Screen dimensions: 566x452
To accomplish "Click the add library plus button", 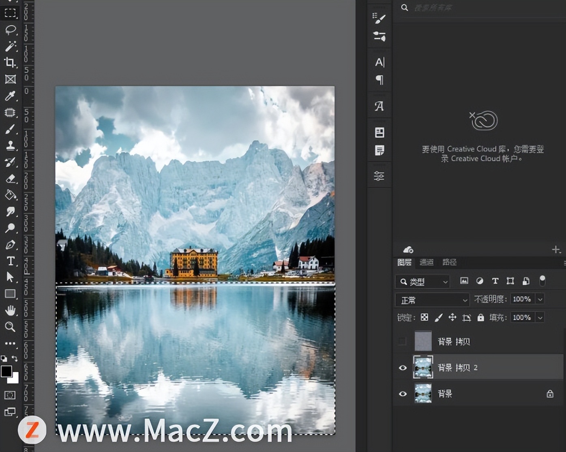I will coord(556,249).
